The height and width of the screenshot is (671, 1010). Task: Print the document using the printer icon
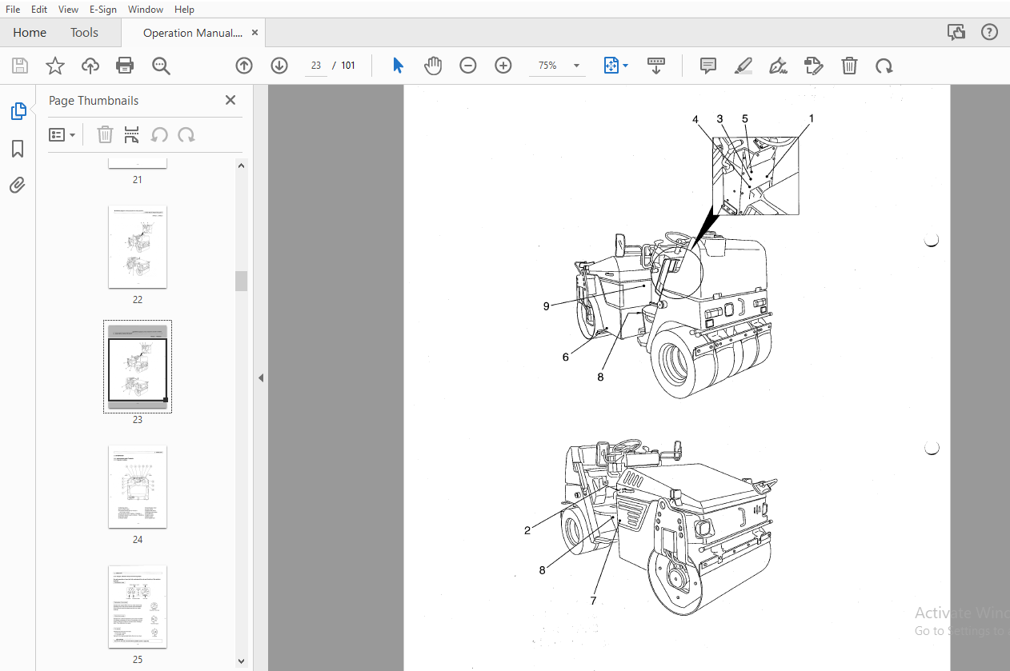(125, 66)
